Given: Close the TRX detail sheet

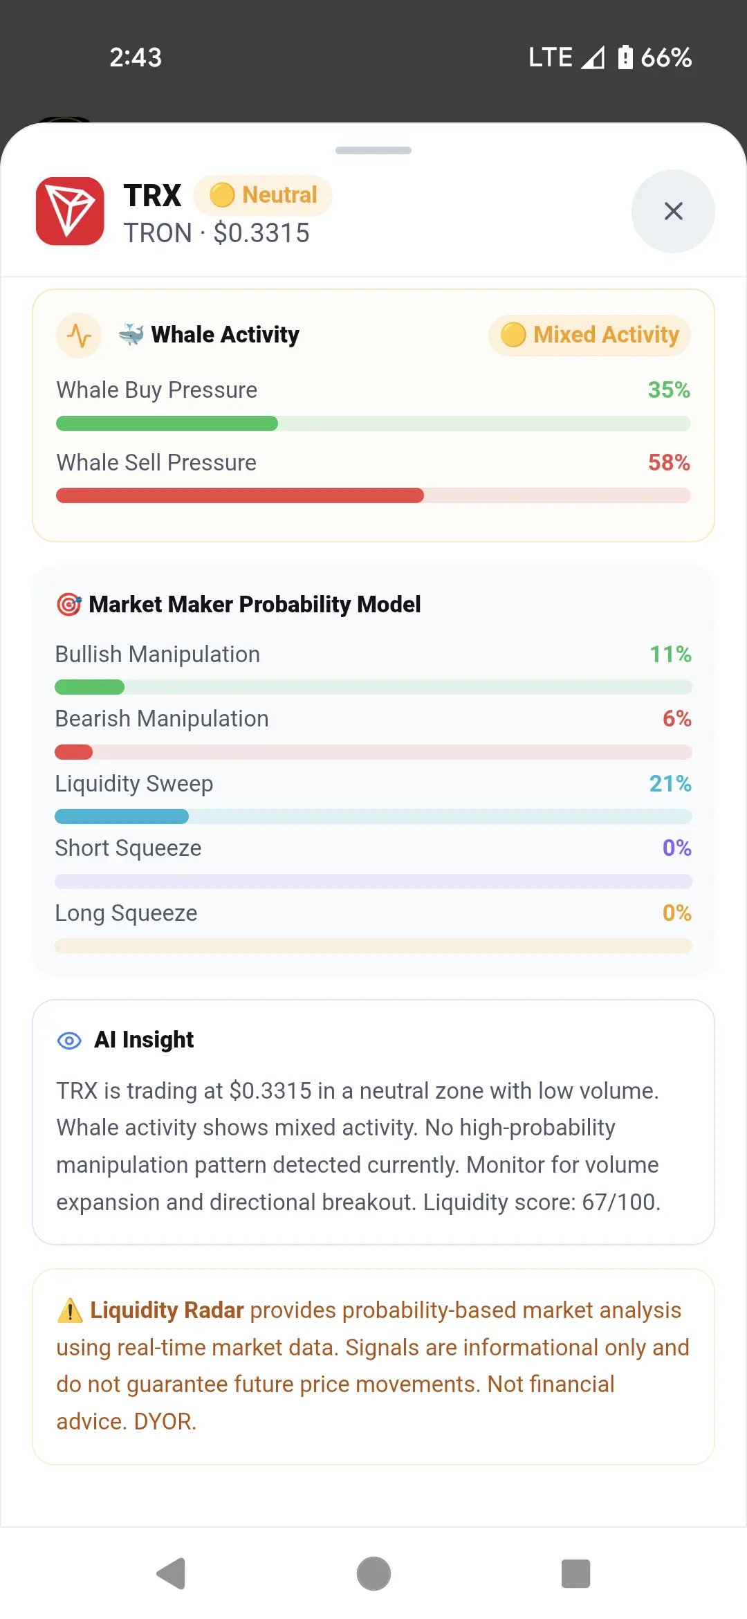Looking at the screenshot, I should (x=673, y=211).
